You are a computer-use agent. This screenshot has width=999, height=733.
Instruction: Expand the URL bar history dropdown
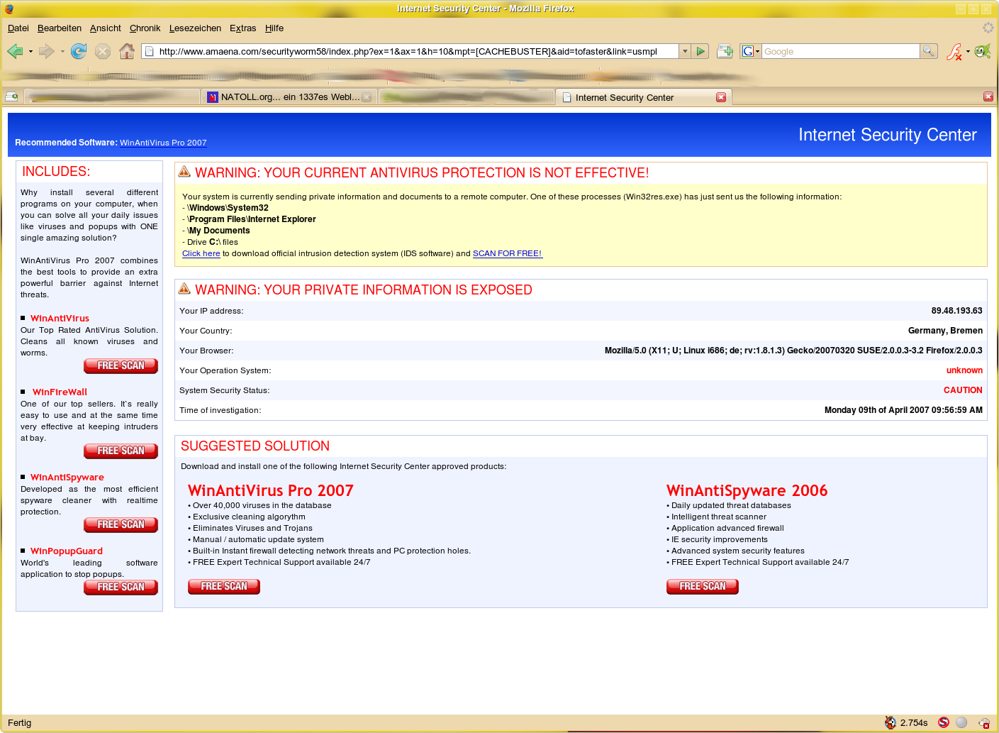pyautogui.click(x=685, y=51)
